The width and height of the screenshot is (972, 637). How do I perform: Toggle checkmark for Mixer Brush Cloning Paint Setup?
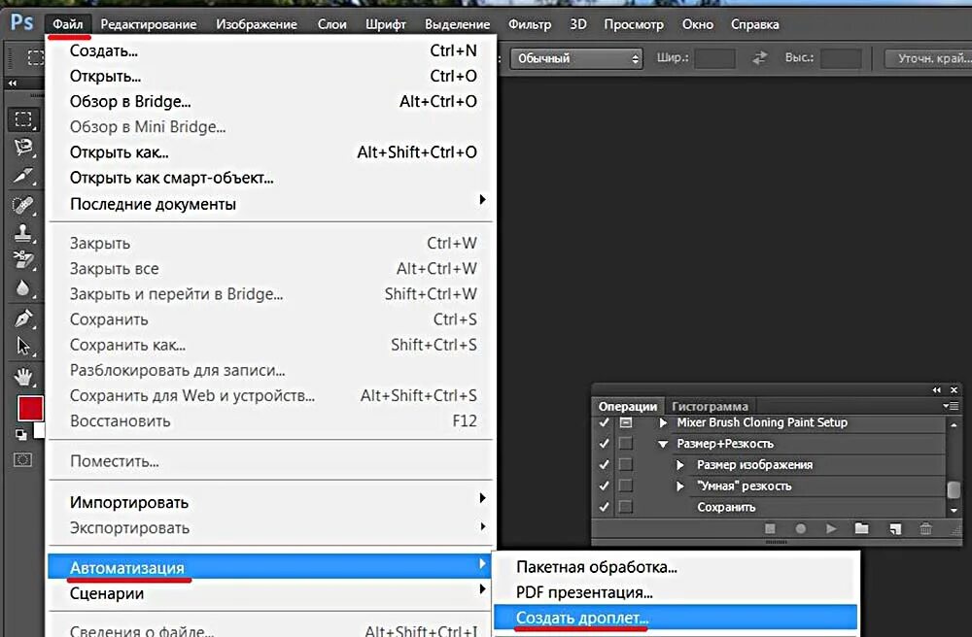coord(604,422)
